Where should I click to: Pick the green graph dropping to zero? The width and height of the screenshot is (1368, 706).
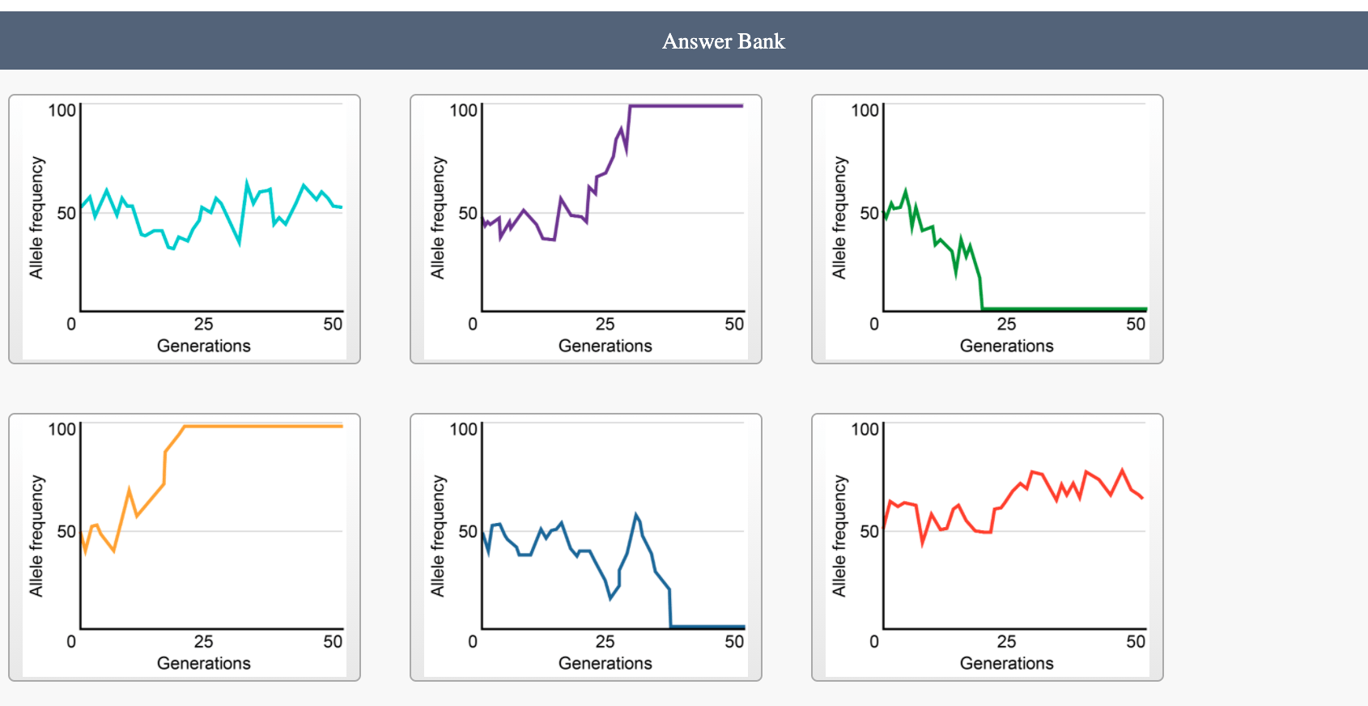pos(988,229)
